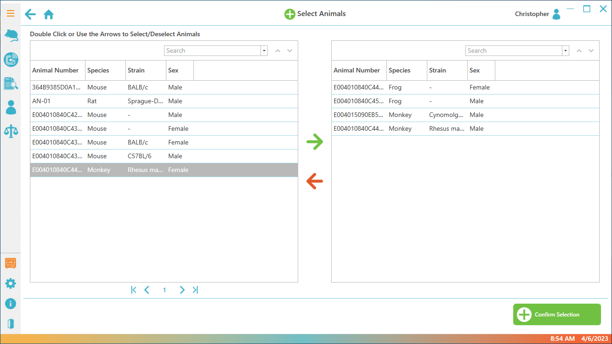Click the mouse animals sidebar icon
The width and height of the screenshot is (612, 344).
(11, 36)
